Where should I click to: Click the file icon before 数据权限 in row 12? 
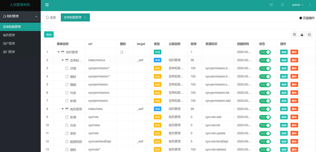click(x=67, y=141)
